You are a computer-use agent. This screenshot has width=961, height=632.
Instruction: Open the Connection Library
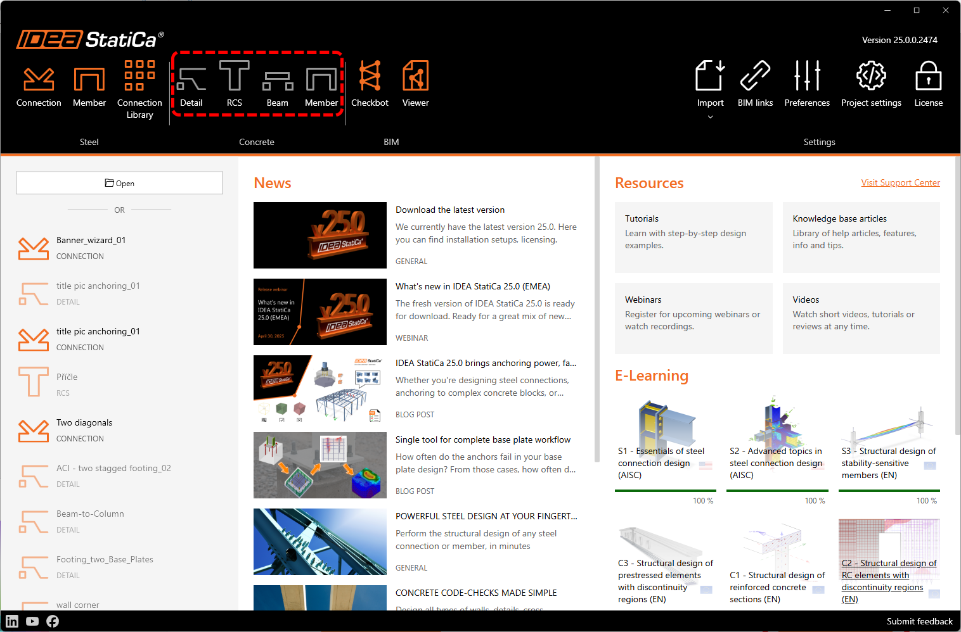pos(139,89)
